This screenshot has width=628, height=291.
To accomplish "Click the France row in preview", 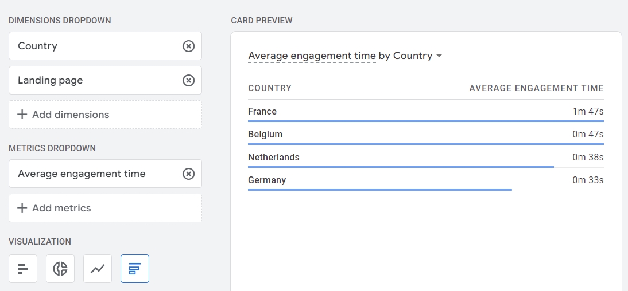I will (x=426, y=112).
